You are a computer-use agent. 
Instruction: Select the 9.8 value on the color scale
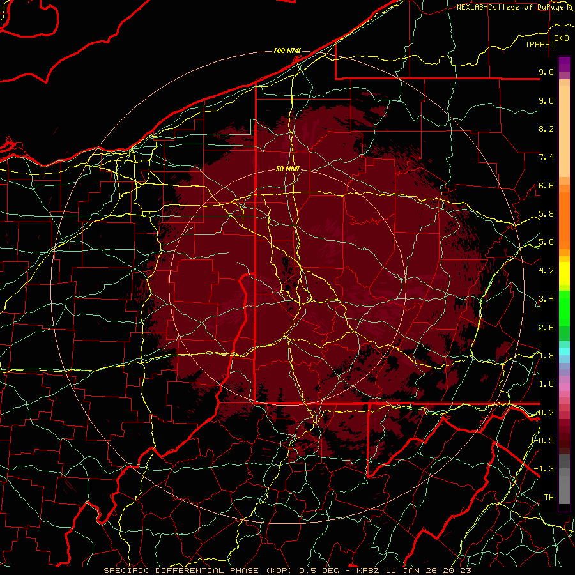coord(546,72)
